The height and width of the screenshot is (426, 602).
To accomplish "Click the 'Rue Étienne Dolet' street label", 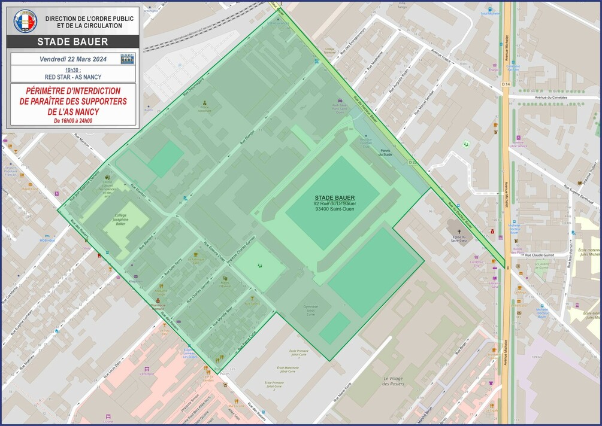I will pyautogui.click(x=214, y=251).
